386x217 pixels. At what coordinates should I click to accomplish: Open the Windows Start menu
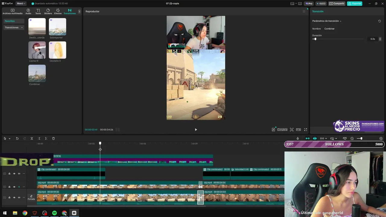tap(5, 213)
